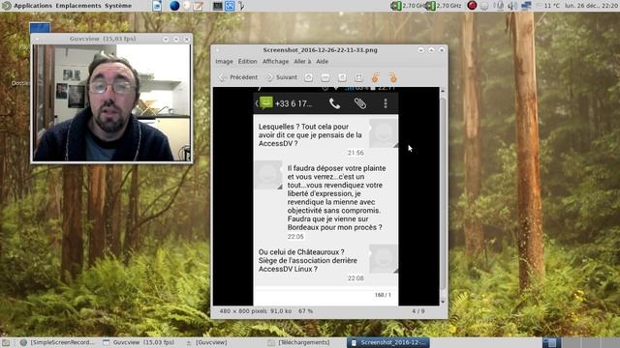Click the text editor notepad launcher
The width and height of the screenshot is (620, 348).
pos(198,6)
